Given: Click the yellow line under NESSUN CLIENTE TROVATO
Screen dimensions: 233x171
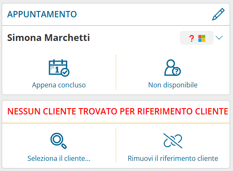Looking at the screenshot, I should click(x=116, y=123).
